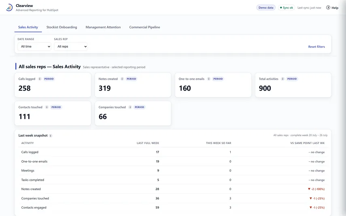Click PERIOD badge on Notes created card
The width and height of the screenshot is (346, 216).
(131, 79)
